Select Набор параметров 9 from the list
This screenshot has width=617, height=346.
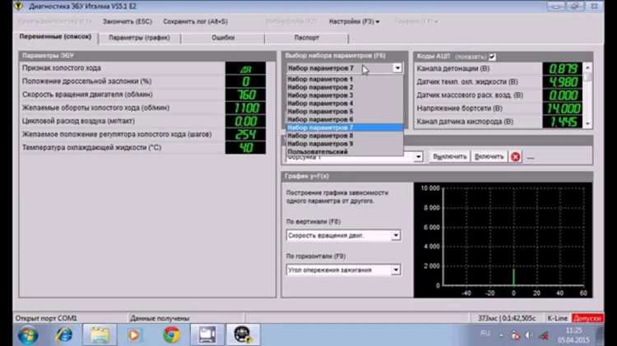pyautogui.click(x=345, y=144)
